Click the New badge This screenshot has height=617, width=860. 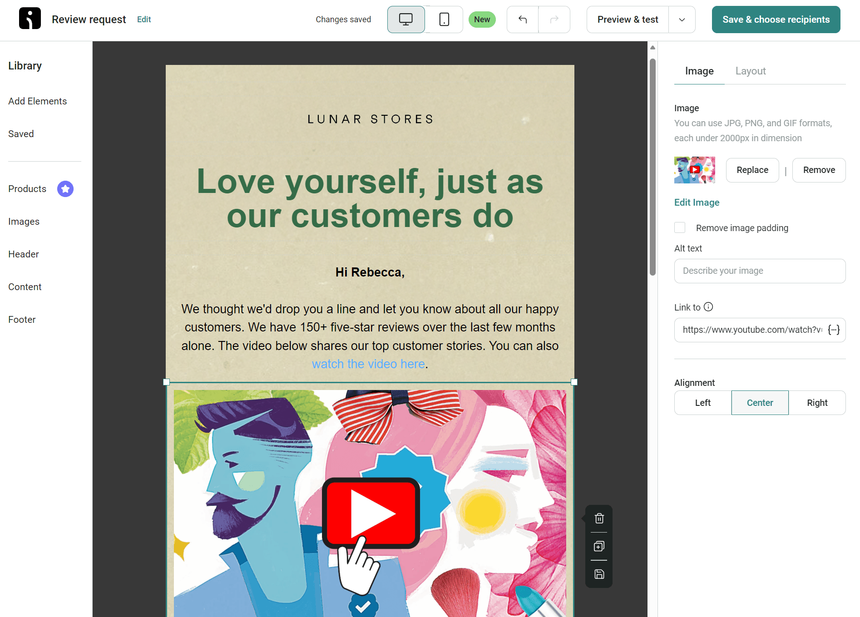click(482, 20)
